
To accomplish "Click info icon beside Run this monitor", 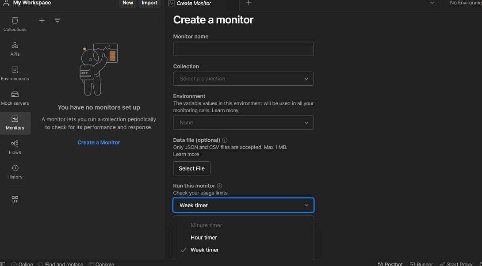I will (x=220, y=186).
